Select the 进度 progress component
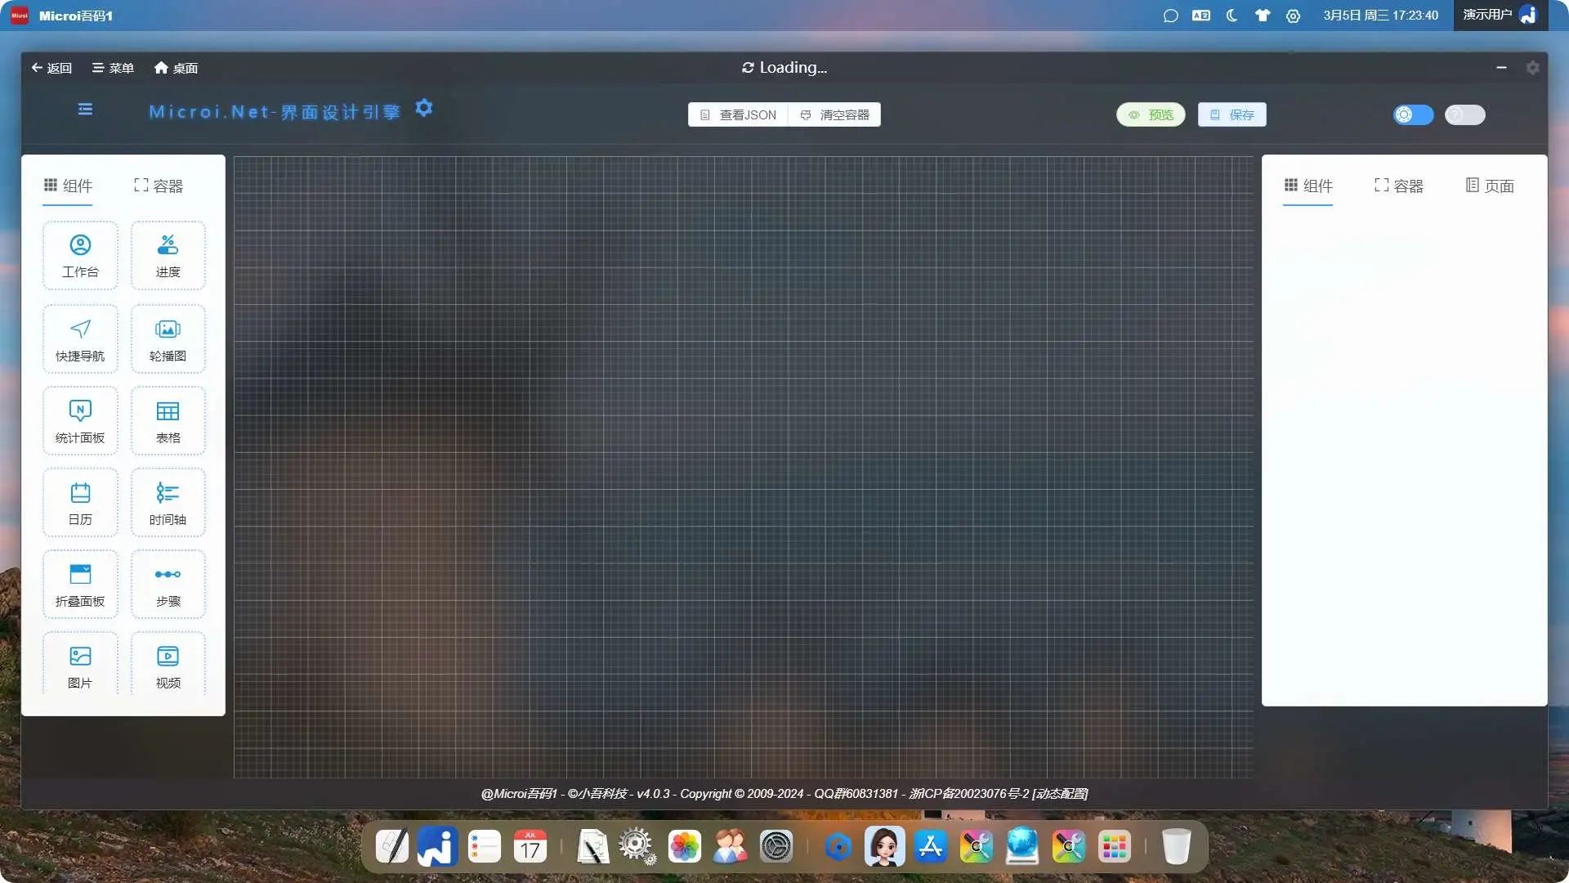This screenshot has height=883, width=1569. (x=168, y=255)
